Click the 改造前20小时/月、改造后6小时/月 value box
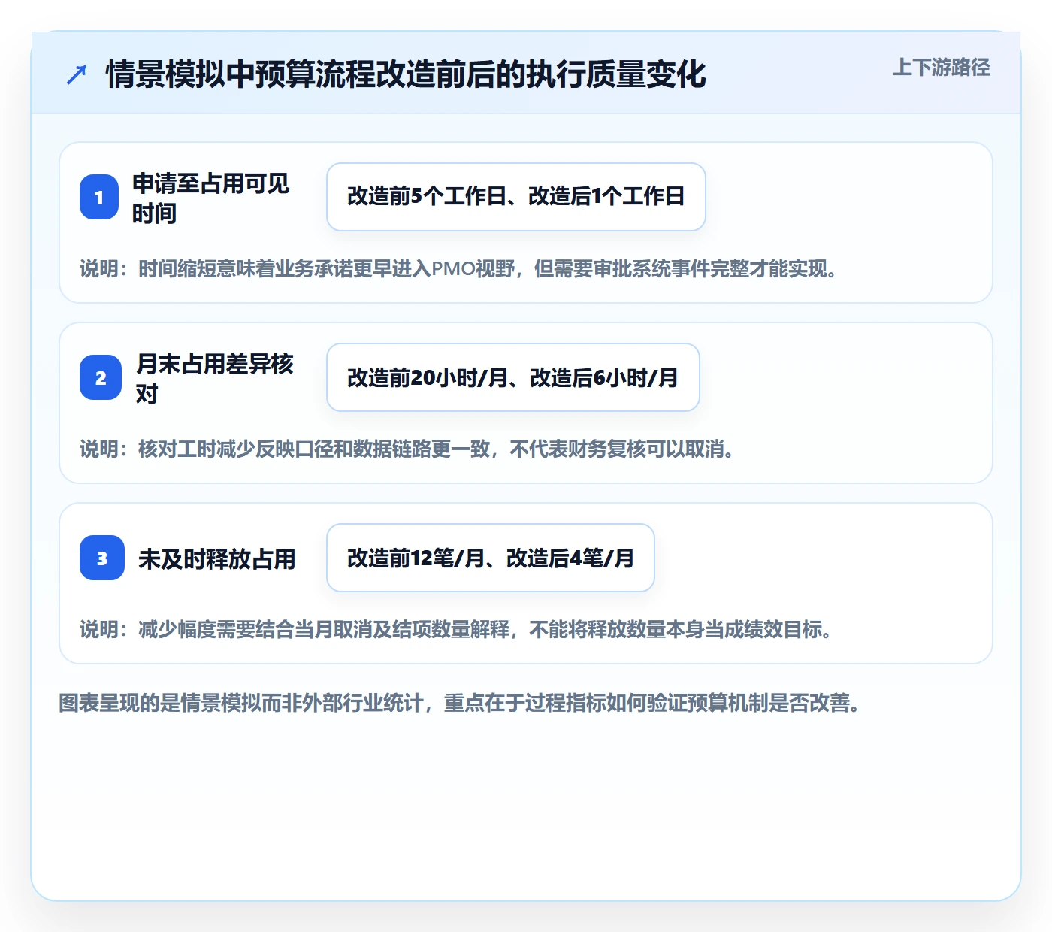 513,377
